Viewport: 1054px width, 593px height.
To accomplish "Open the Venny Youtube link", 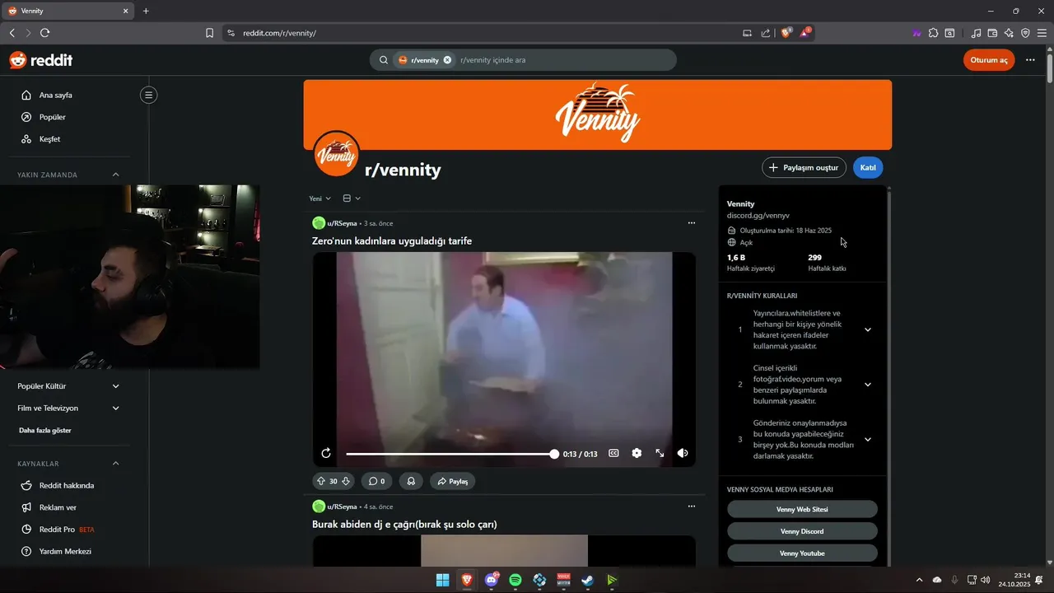I will pyautogui.click(x=802, y=553).
